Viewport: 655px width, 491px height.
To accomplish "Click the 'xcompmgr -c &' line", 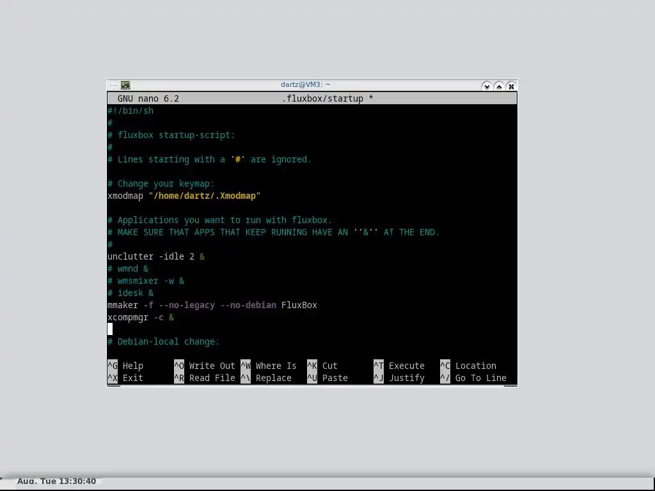I will [141, 317].
